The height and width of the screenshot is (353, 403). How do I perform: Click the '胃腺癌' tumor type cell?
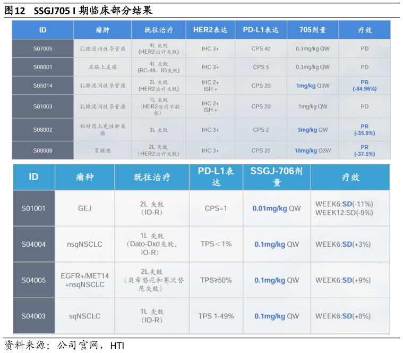pos(102,150)
